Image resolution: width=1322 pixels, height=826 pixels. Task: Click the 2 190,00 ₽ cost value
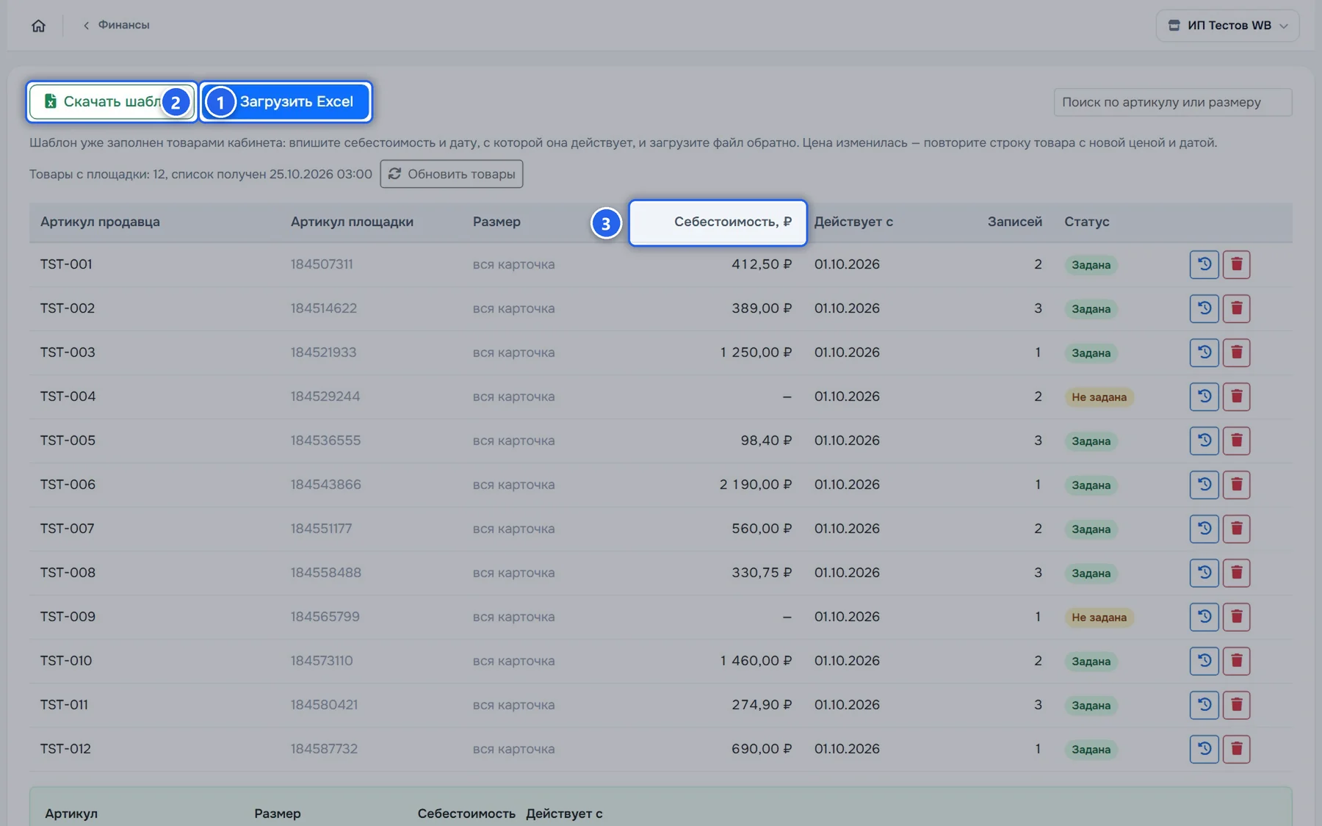click(x=756, y=485)
